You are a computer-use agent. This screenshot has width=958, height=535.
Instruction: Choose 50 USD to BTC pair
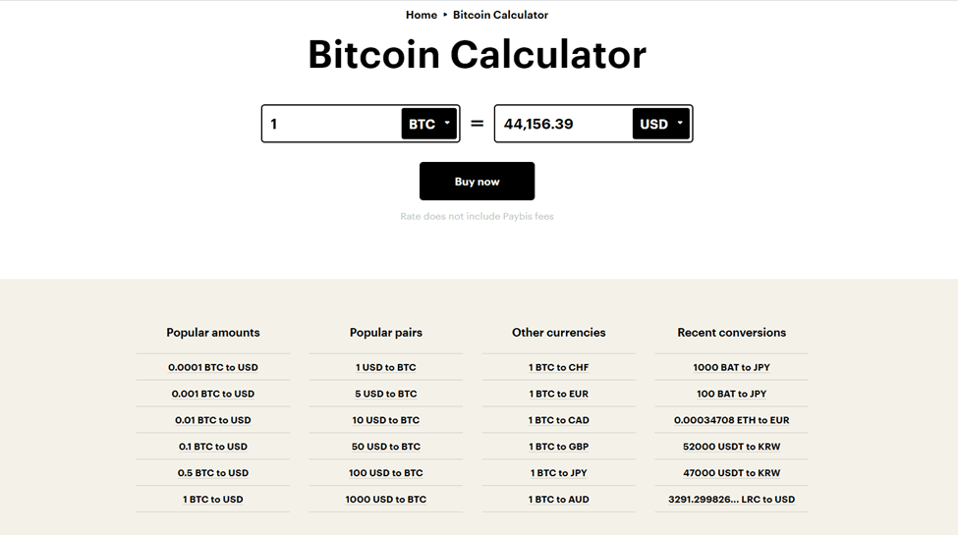point(386,447)
